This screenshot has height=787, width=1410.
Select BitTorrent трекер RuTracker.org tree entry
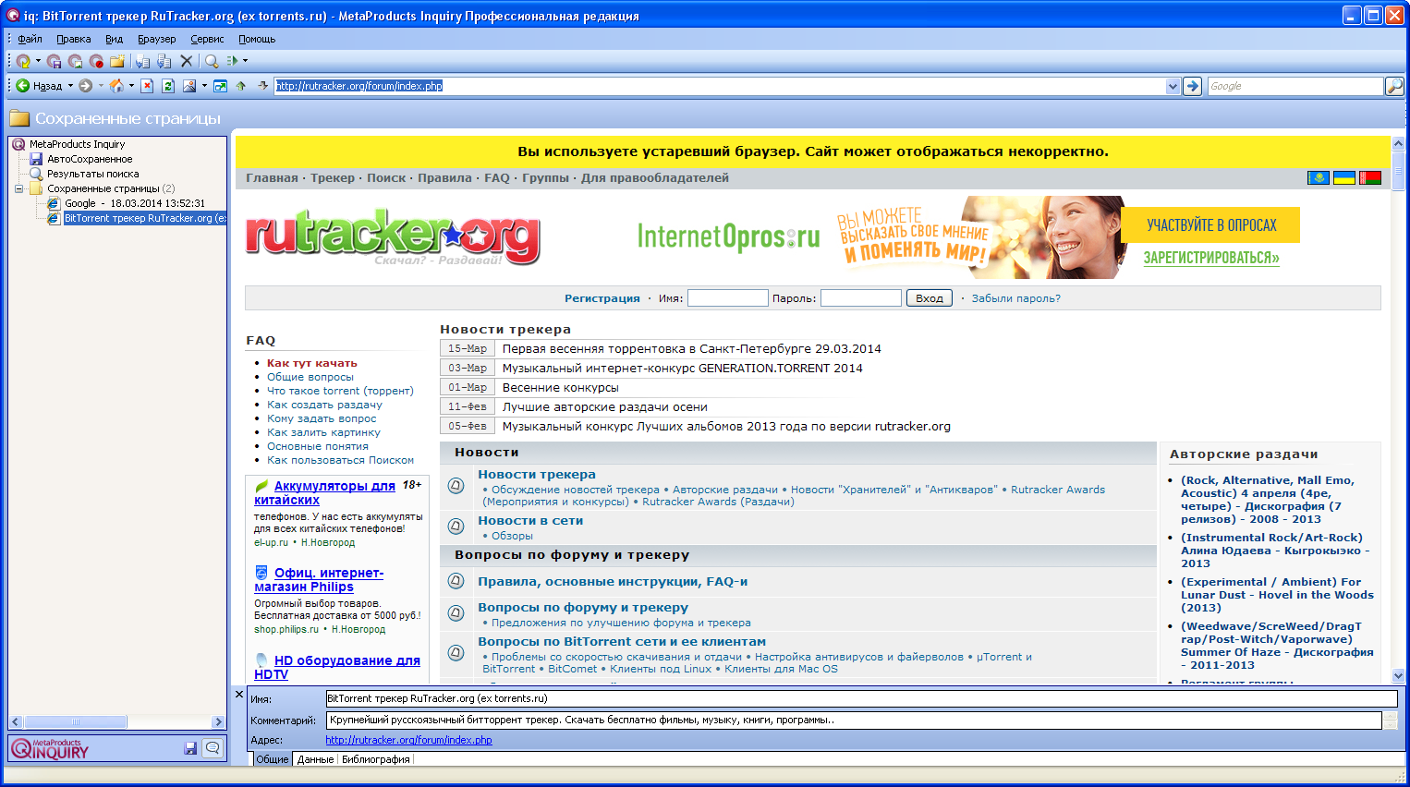point(145,218)
